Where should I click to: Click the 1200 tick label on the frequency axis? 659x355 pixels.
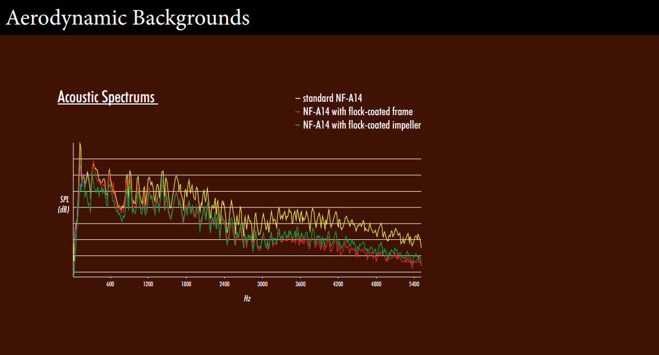tap(148, 284)
